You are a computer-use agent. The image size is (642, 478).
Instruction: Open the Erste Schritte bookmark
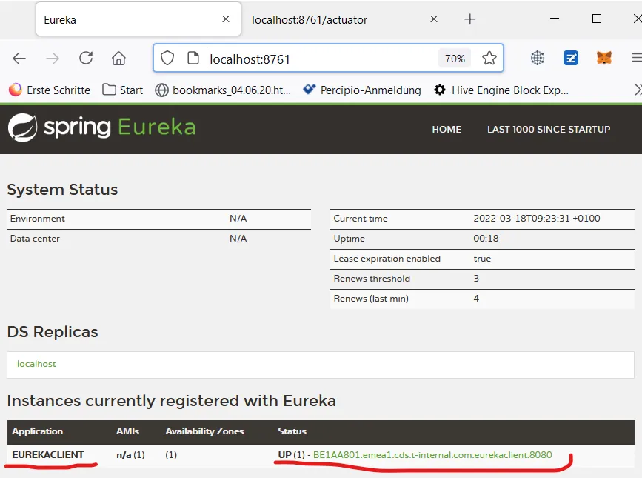tap(50, 90)
